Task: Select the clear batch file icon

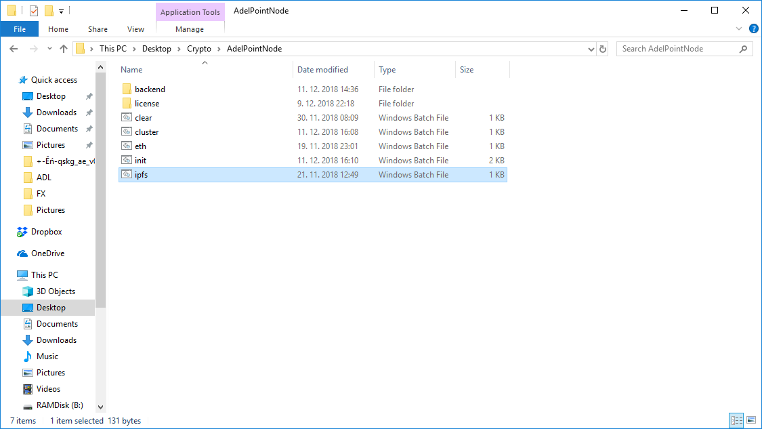Action: (127, 117)
